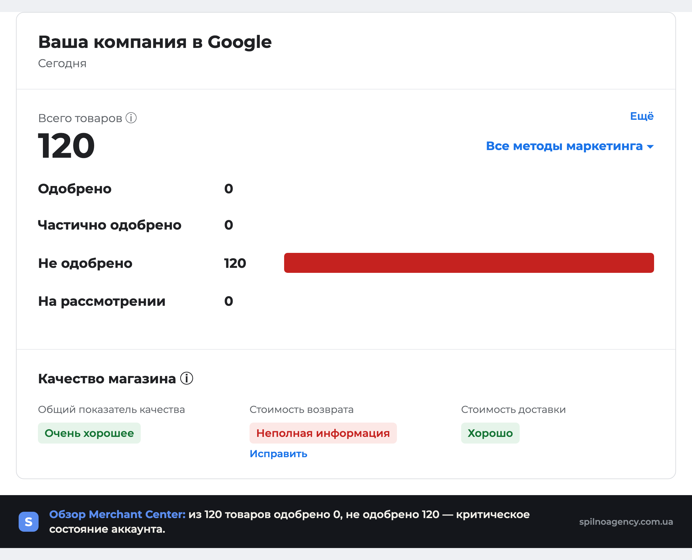Open the Все методы маркетинга dropdown
This screenshot has height=560, width=692.
tap(570, 146)
